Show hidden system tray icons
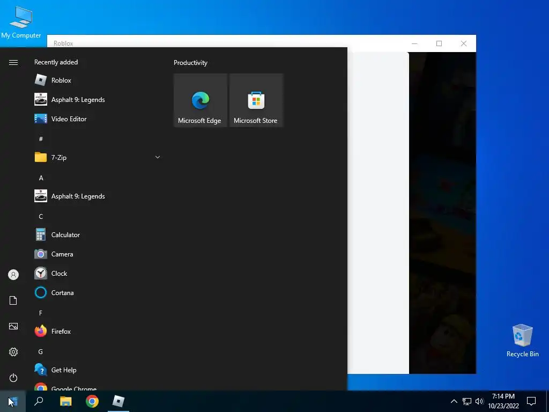 pos(454,401)
